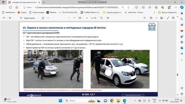
Task: Select the PDF eraser tool
Action: pyautogui.click(x=43, y=18)
